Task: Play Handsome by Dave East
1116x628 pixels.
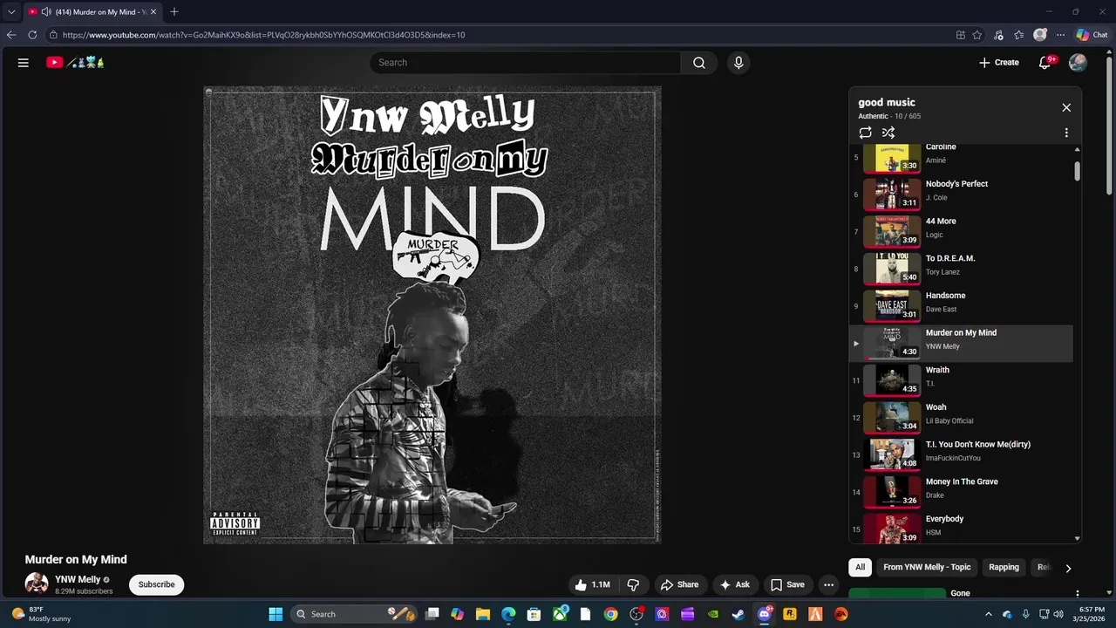Action: [x=961, y=306]
